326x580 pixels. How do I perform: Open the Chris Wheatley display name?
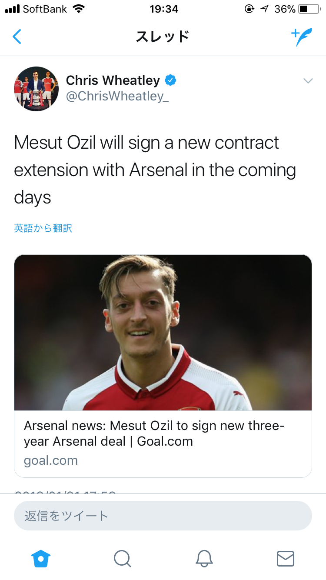pyautogui.click(x=113, y=80)
